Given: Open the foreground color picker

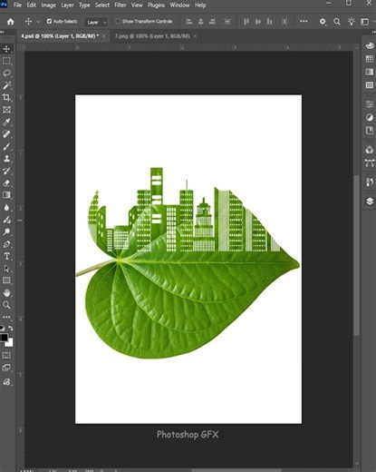Looking at the screenshot, I should tap(4, 337).
